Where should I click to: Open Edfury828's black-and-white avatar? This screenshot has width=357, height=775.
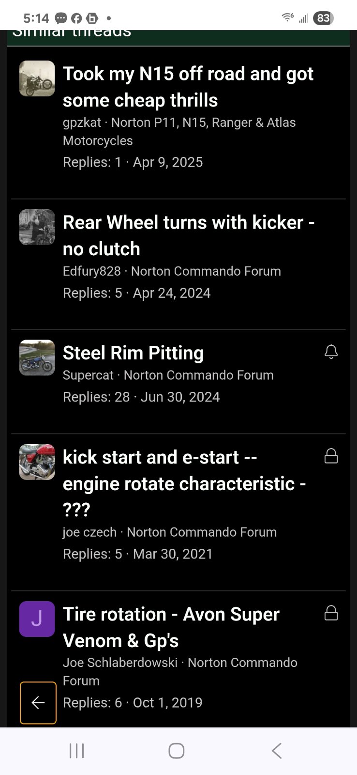37,227
